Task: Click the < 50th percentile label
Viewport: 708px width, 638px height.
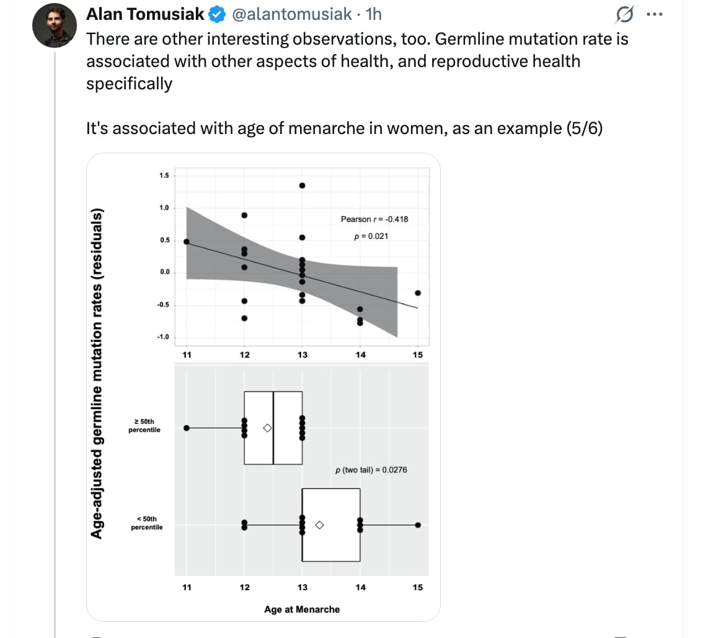Action: [x=146, y=523]
